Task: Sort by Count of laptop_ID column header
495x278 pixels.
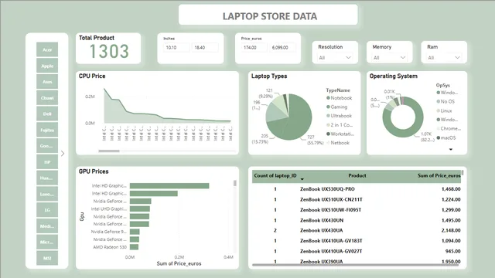Action: coord(275,175)
